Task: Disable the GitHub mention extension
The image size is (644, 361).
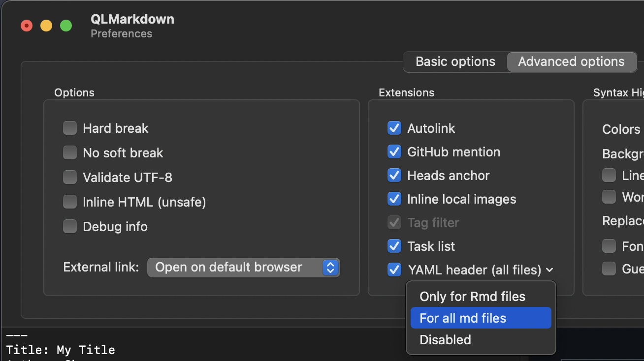Action: click(x=394, y=152)
